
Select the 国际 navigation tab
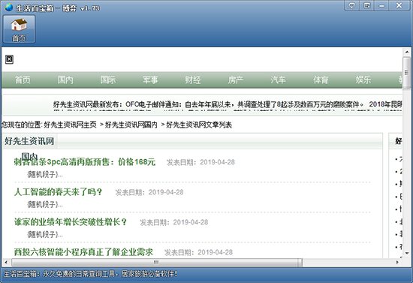[x=108, y=80]
